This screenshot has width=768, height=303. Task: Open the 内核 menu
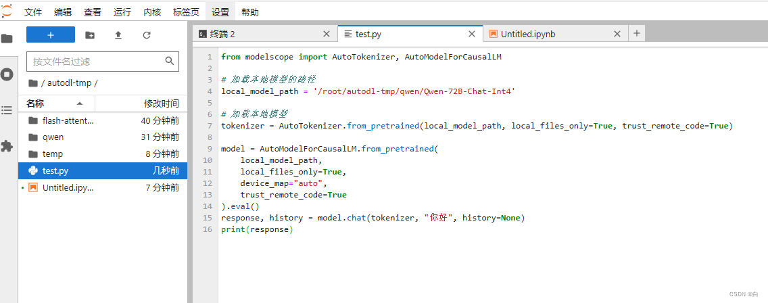152,12
